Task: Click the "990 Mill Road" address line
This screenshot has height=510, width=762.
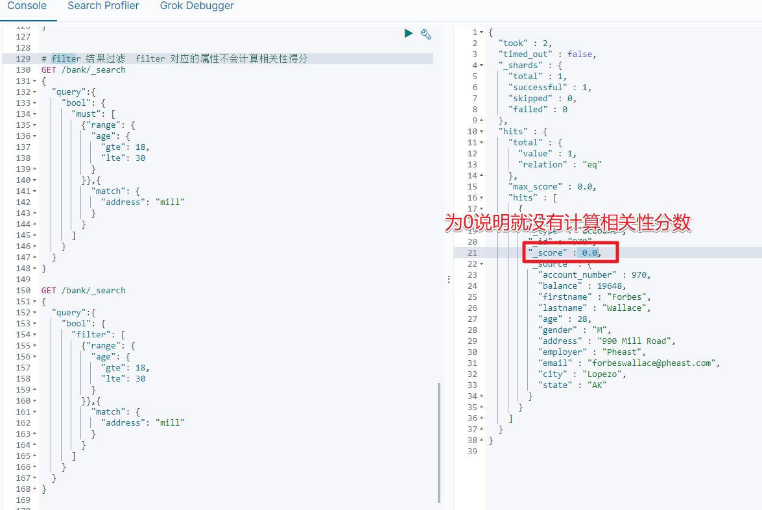Action: point(606,341)
